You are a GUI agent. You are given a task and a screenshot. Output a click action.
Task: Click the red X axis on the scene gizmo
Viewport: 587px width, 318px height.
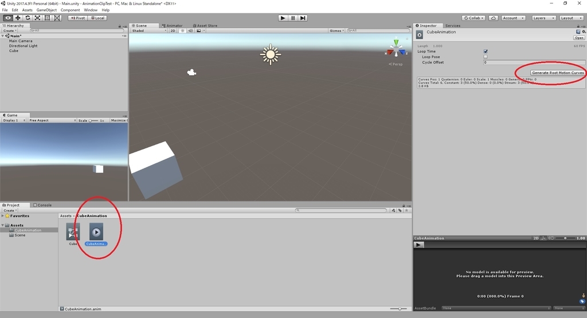[x=390, y=52]
